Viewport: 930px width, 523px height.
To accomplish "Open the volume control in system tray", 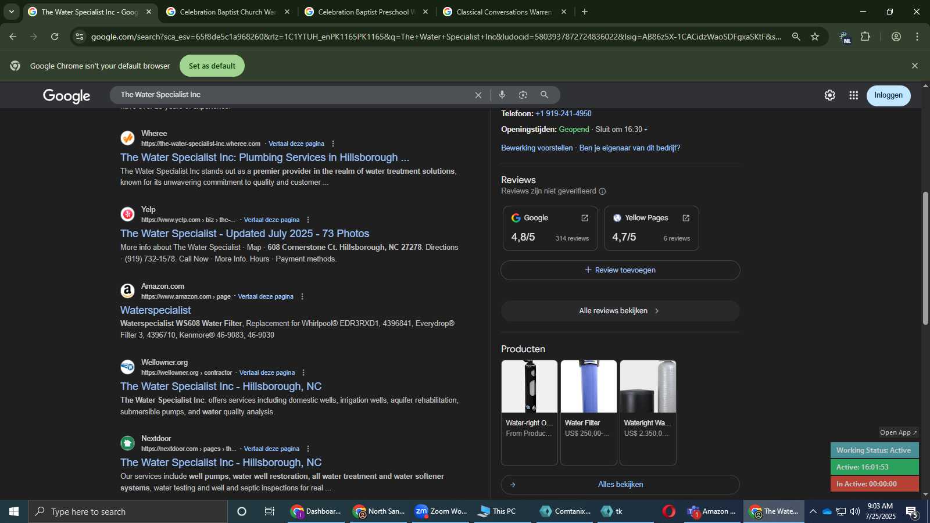I will 854,511.
